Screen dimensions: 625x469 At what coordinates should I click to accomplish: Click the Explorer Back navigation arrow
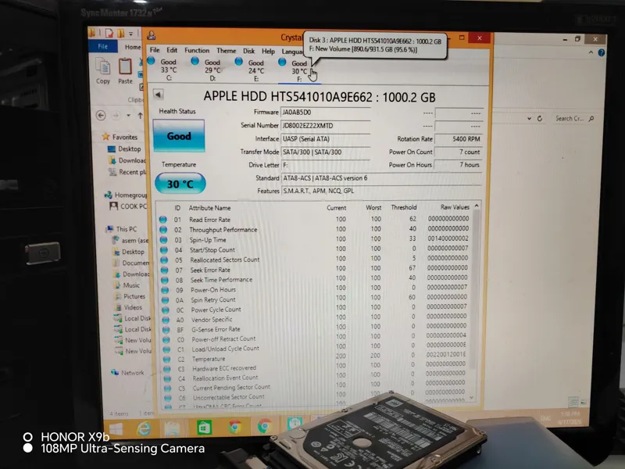tap(101, 116)
